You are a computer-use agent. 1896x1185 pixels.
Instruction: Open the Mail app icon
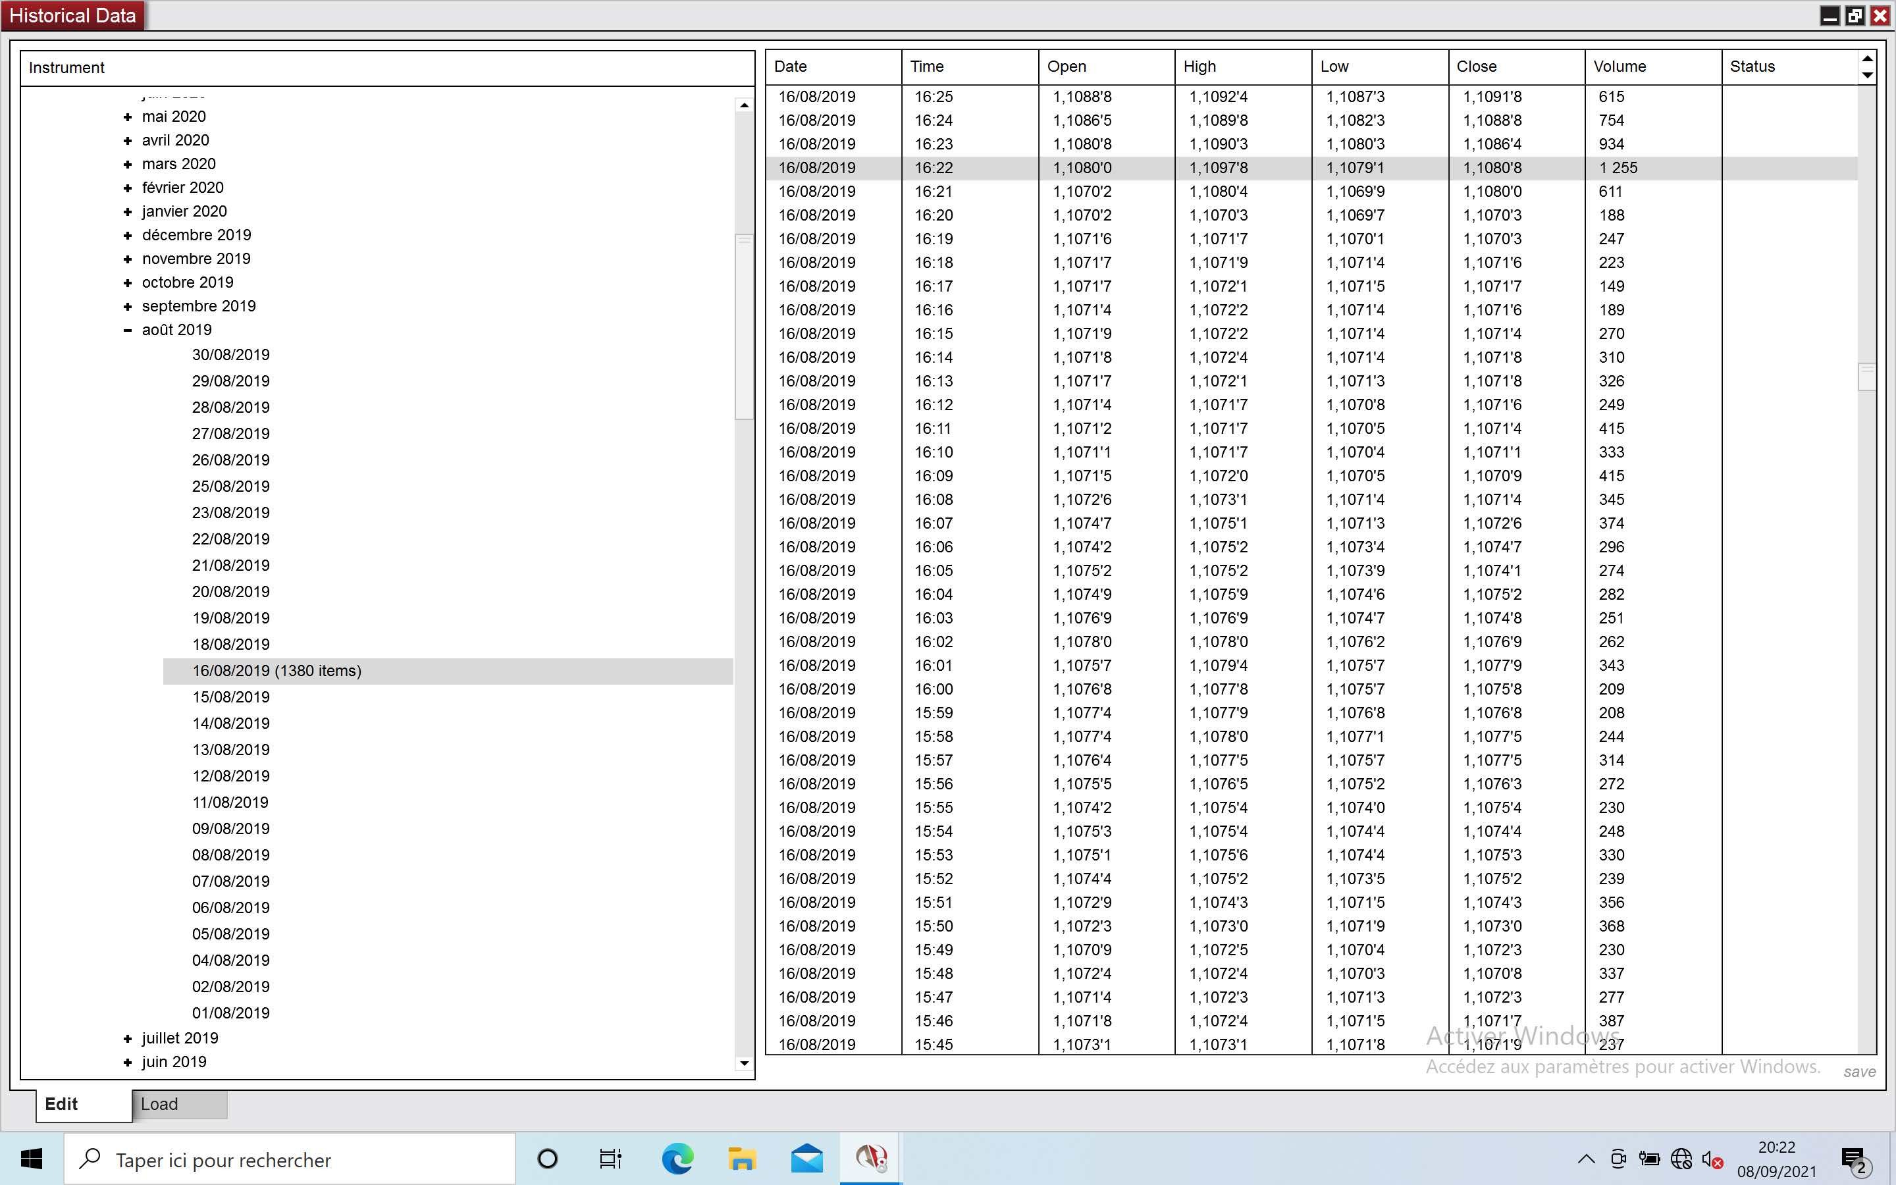point(806,1159)
